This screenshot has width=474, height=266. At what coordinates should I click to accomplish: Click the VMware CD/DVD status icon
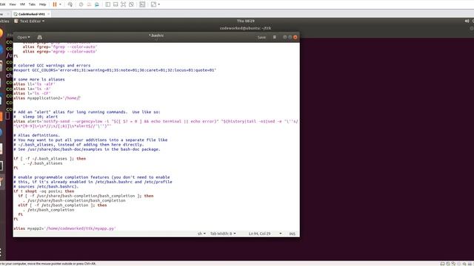(447, 264)
